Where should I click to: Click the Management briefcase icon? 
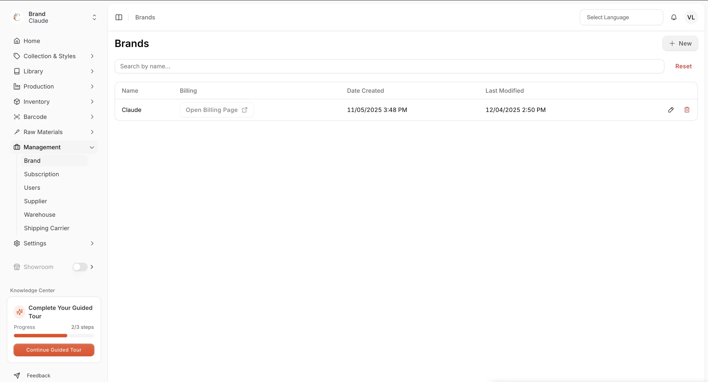pos(17,147)
